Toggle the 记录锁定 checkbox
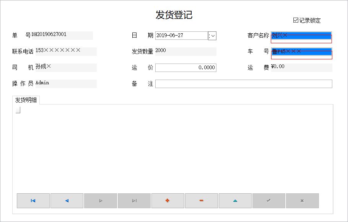This screenshot has width=348, height=222. 296,20
